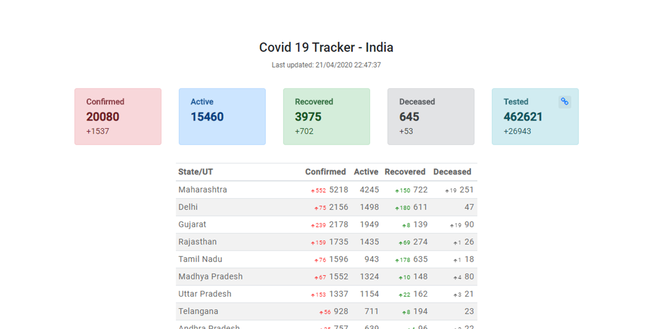Sort table by Recovered column header
Viewport: 659px width, 329px height.
(405, 172)
